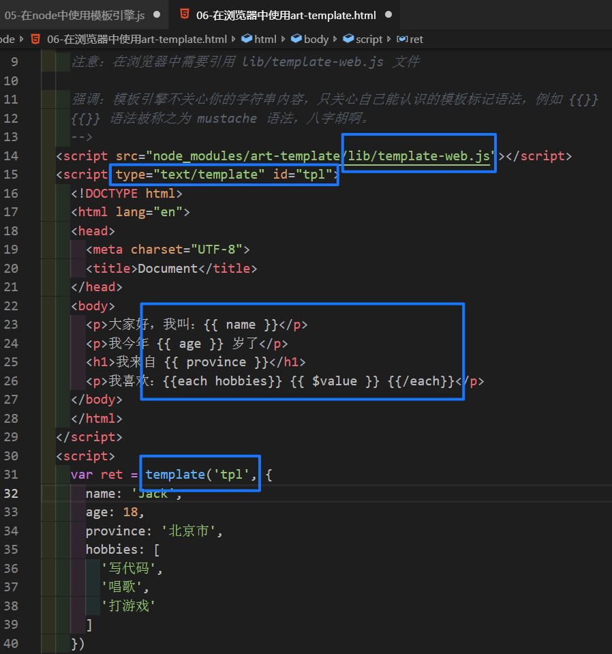Click the type="text/template" attribute
This screenshot has width=612, height=654.
click(x=190, y=175)
